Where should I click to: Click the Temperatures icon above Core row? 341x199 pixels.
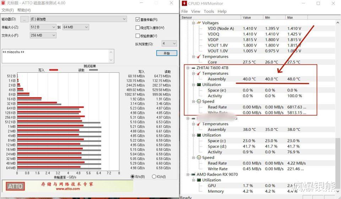coord(199,56)
